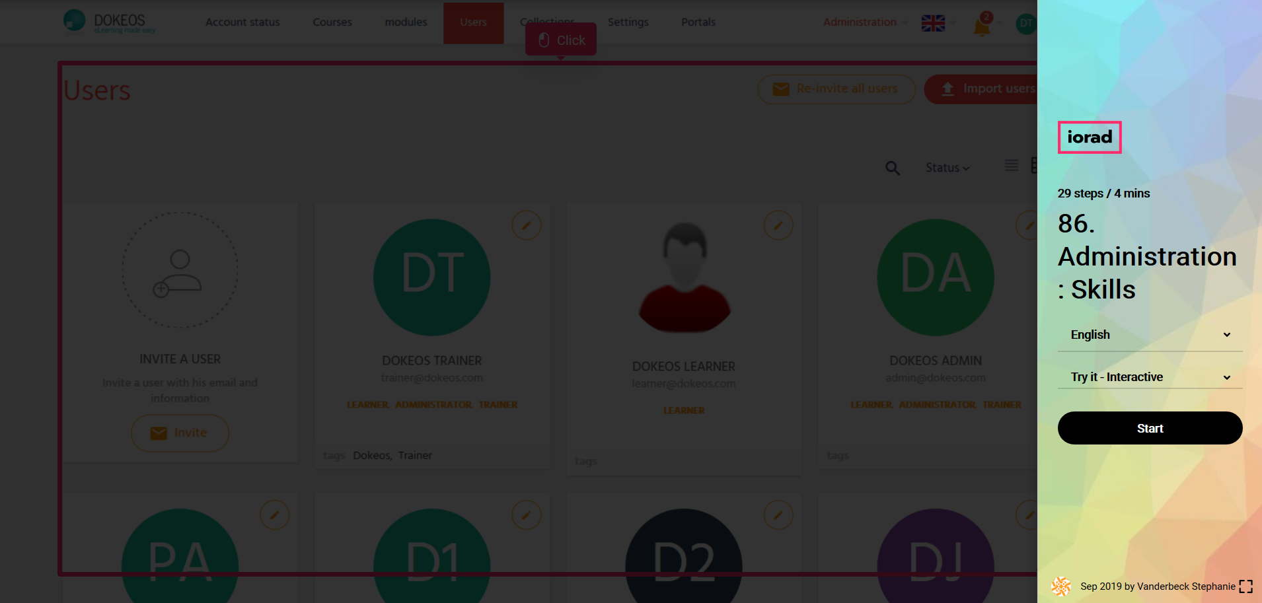Open the English language dropdown
The width and height of the screenshot is (1262, 603).
click(x=1150, y=335)
